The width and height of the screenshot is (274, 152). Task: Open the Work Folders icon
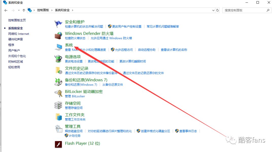click(59, 117)
